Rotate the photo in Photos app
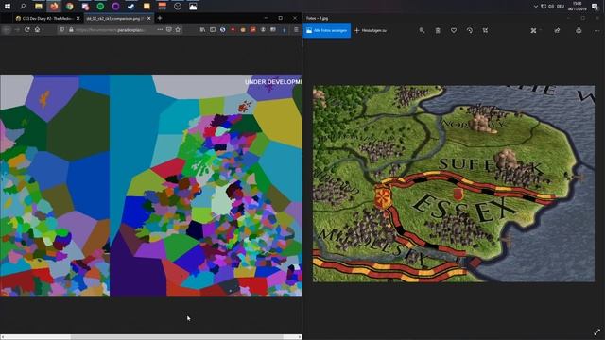 pos(470,30)
